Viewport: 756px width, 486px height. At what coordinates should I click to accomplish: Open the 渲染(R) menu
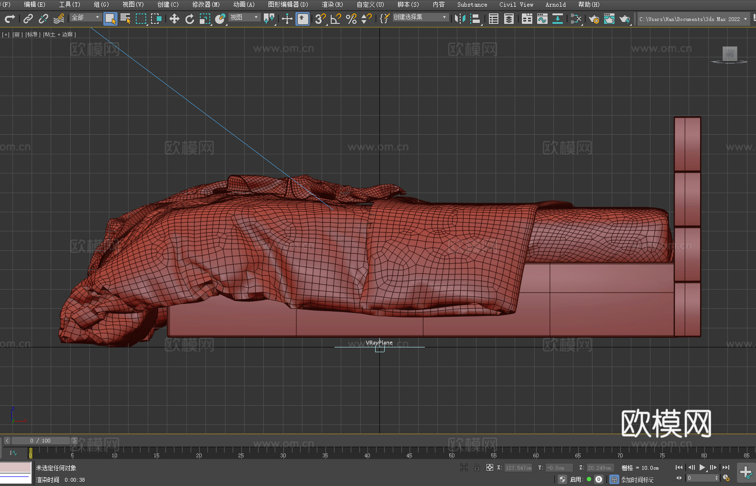[332, 4]
